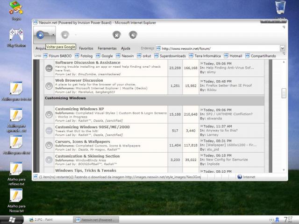This screenshot has height=224, width=299.
Task: Open Windows Tips, Tricks & Tweaks forum
Action: pos(85,170)
